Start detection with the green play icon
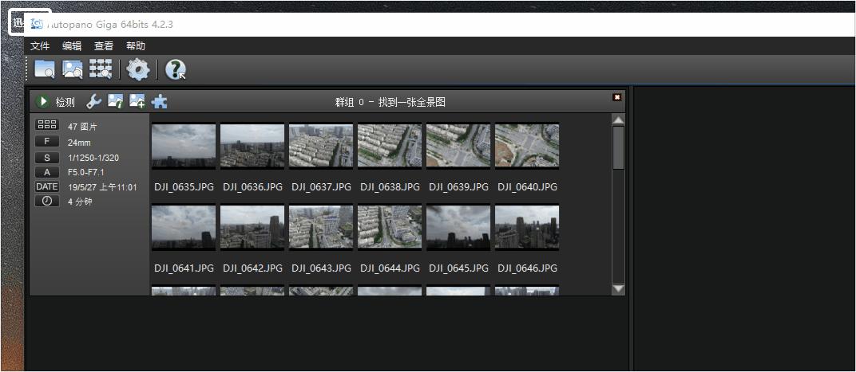The height and width of the screenshot is (372, 856). pos(42,101)
